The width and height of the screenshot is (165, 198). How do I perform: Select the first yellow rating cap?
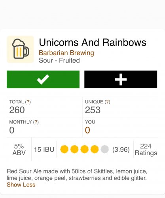click(x=64, y=149)
